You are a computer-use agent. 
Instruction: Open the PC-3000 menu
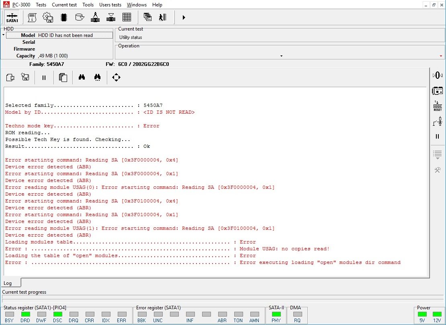[21, 5]
